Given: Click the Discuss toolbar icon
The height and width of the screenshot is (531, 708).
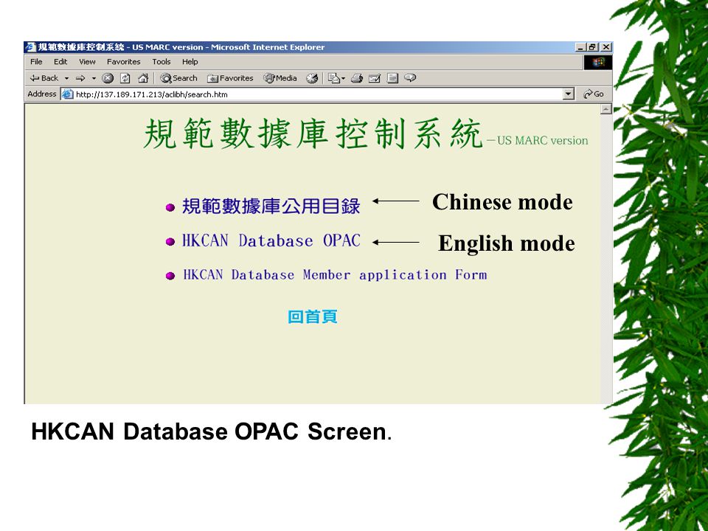Looking at the screenshot, I should 392,78.
